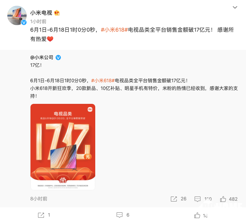This screenshot has width=246, height=222.
Task: Click the verified badge beside 小米公司
Action: click(58, 58)
